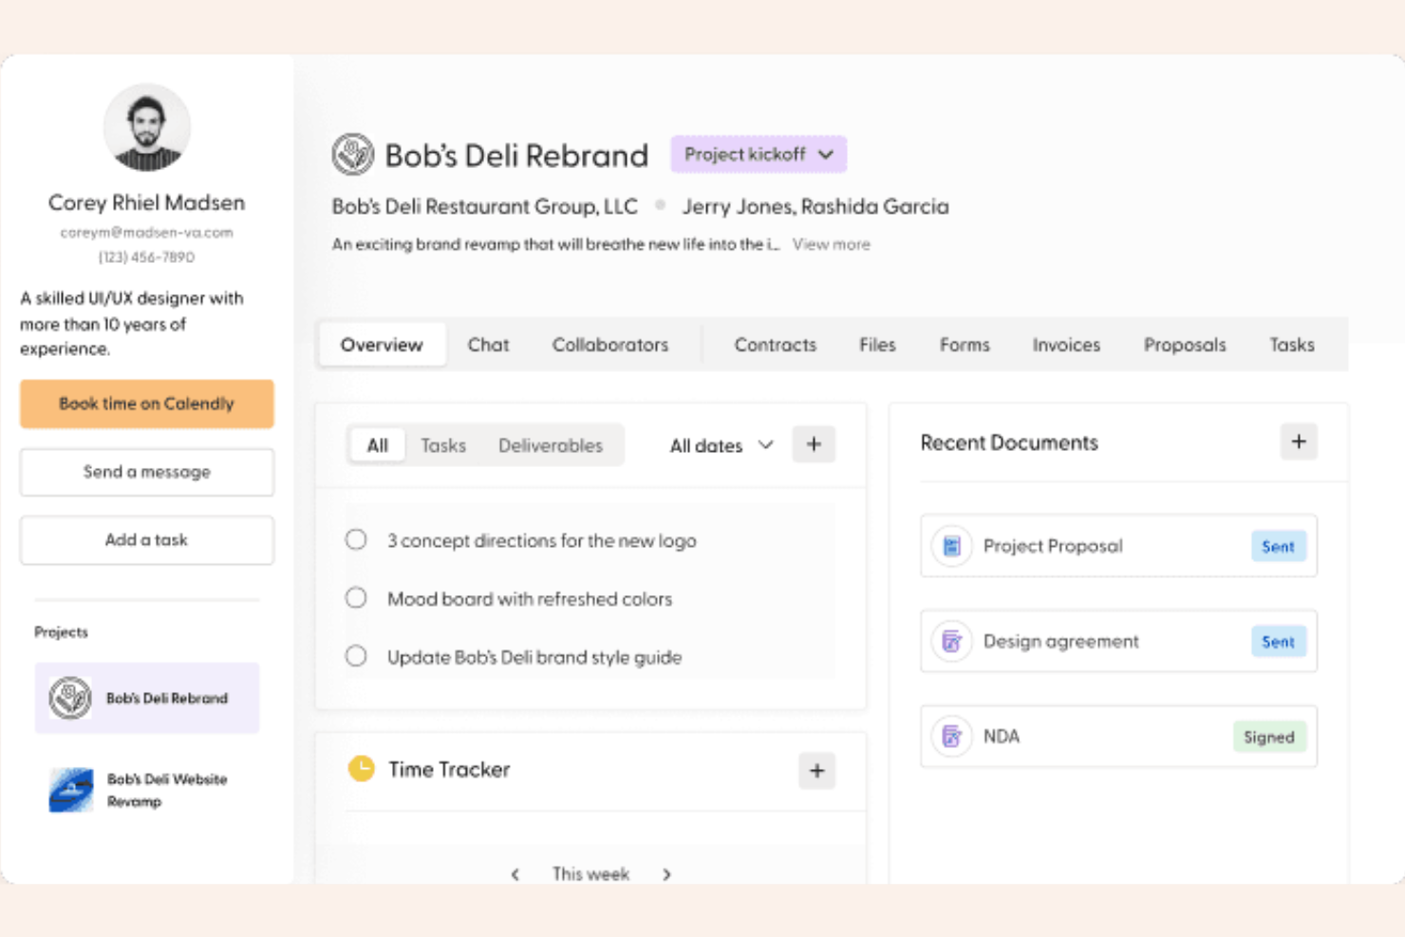Image resolution: width=1405 pixels, height=937 pixels.
Task: Switch to the Invoices tab
Action: pyautogui.click(x=1065, y=345)
